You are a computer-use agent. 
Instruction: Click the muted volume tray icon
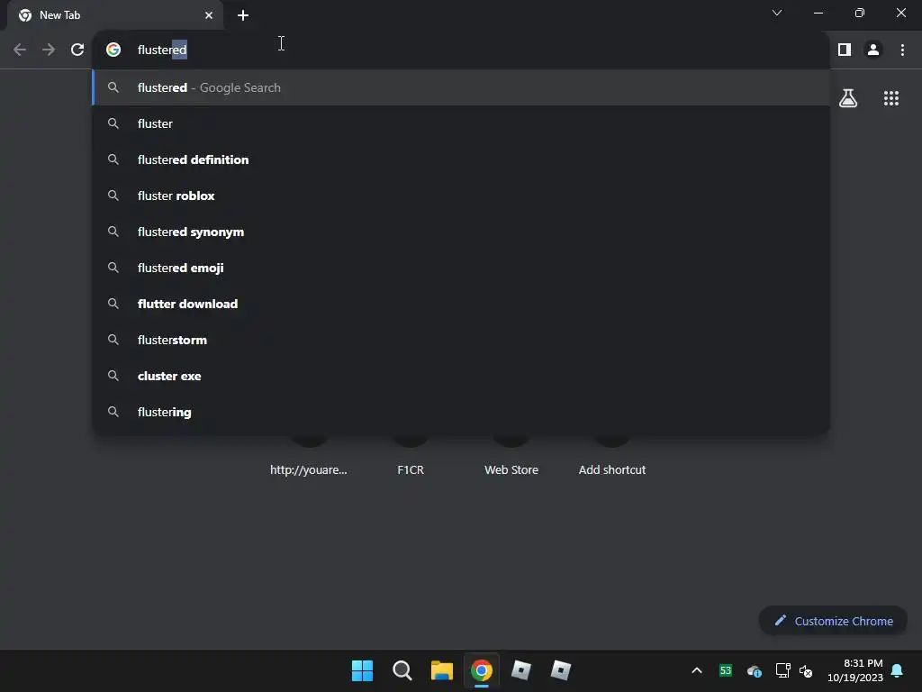(x=806, y=670)
